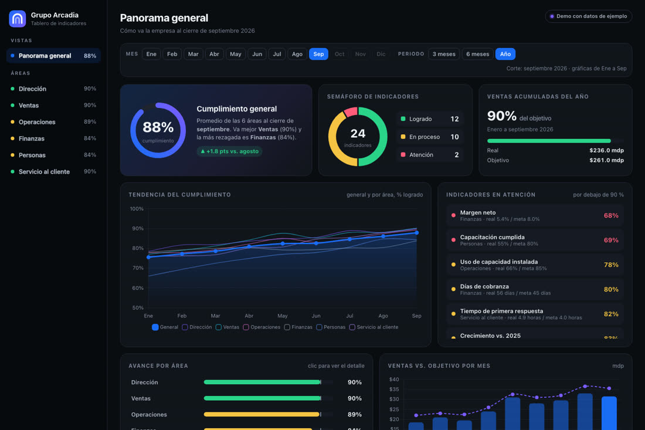Screen dimensions: 645x430
Task: Click the 88% cumplimiento gauge
Action: pyautogui.click(x=158, y=130)
